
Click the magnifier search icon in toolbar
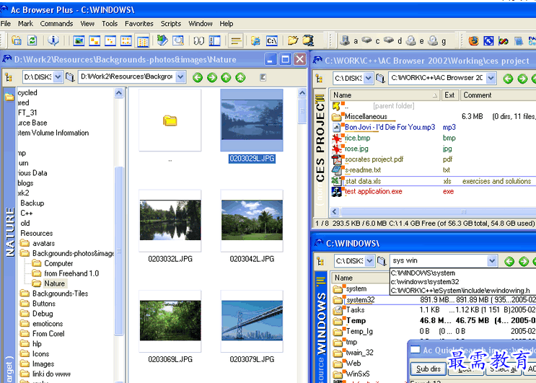178,40
